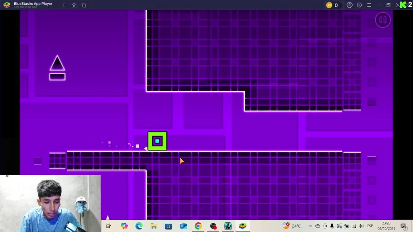
Task: Open BlueStacks home screen icon
Action: (74, 5)
